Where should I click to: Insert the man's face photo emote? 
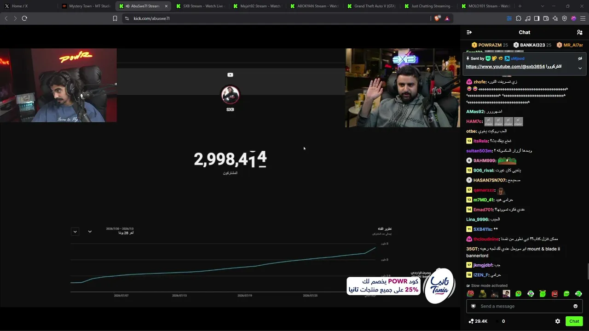point(506,294)
